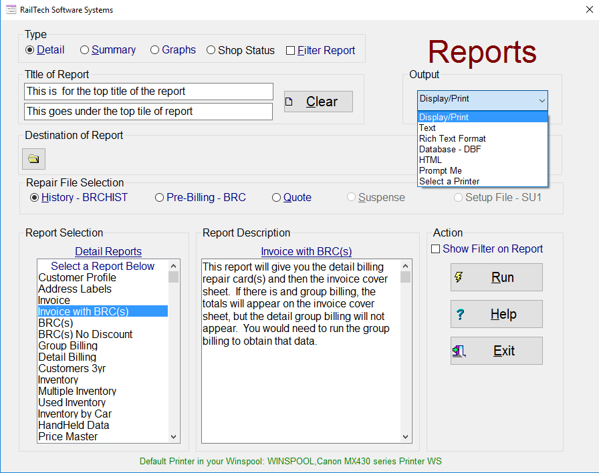Click the report list scrollbar down arrow
599x473 pixels.
pyautogui.click(x=173, y=436)
